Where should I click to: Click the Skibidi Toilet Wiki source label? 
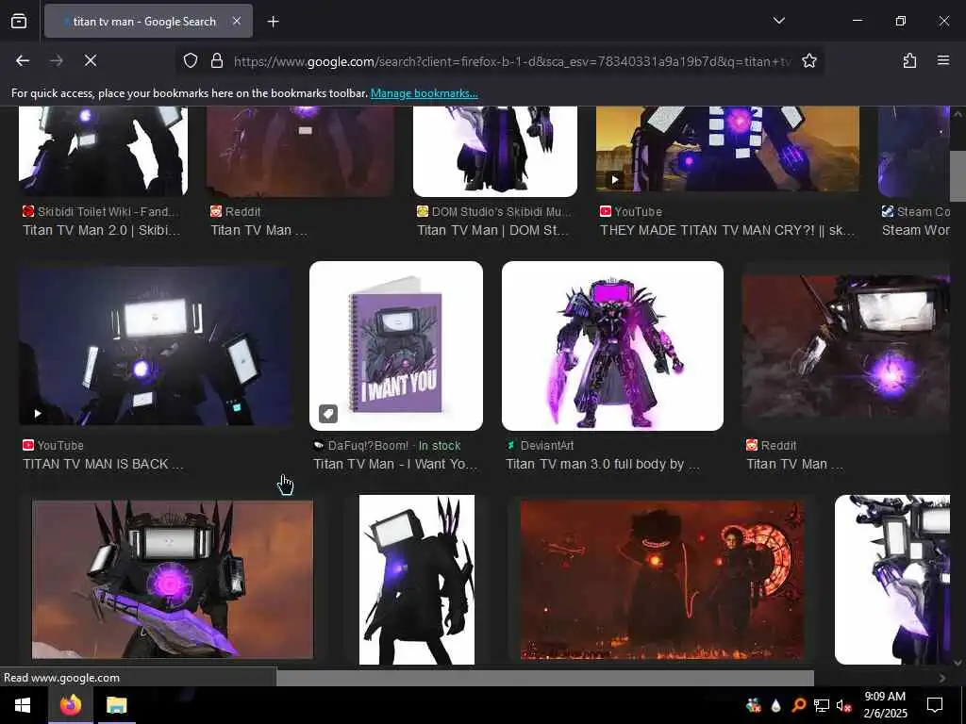[108, 212]
